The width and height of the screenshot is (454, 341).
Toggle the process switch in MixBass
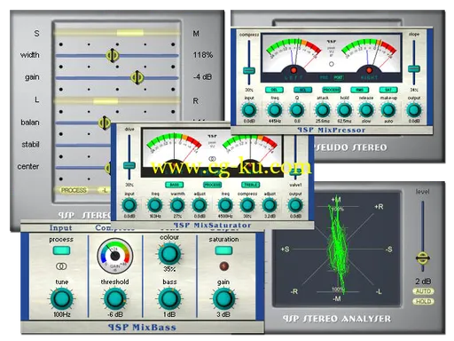tap(61, 250)
